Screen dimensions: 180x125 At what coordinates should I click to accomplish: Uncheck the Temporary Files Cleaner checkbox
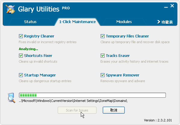point(102,36)
